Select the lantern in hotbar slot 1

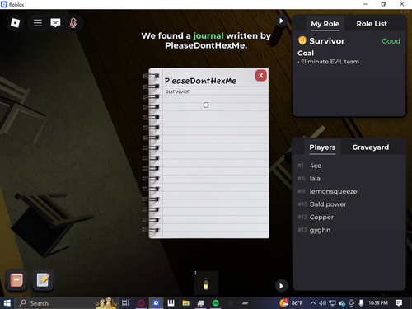[x=206, y=283]
